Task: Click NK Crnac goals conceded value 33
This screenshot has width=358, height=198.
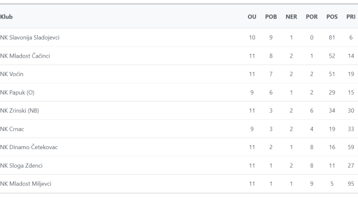Action: (351, 129)
